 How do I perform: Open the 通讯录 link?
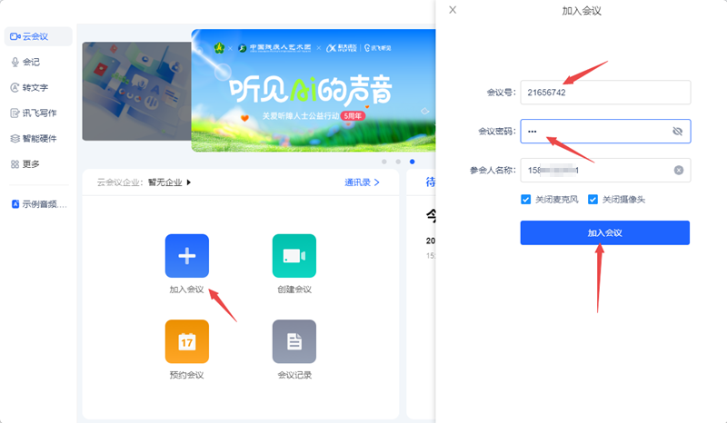362,182
